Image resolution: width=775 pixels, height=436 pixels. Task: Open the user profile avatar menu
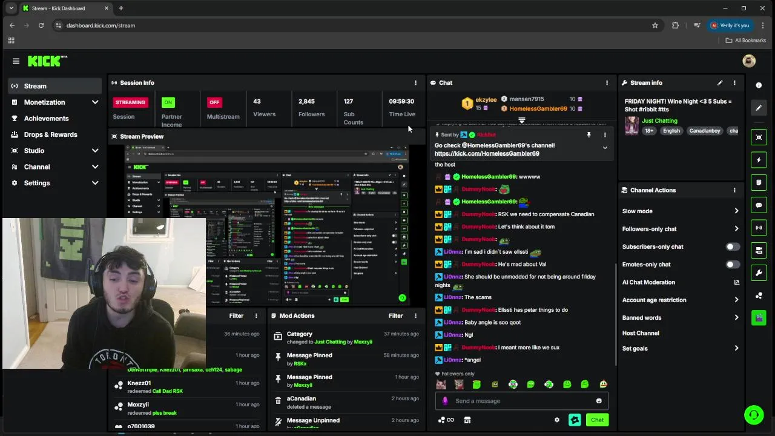point(749,61)
